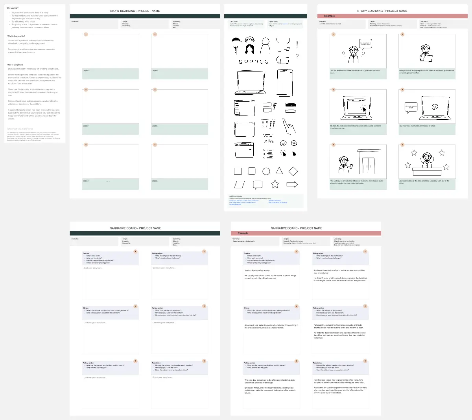The image size is (472, 420).
Task: Open the first link under Additional Assets
Action: [x=243, y=200]
